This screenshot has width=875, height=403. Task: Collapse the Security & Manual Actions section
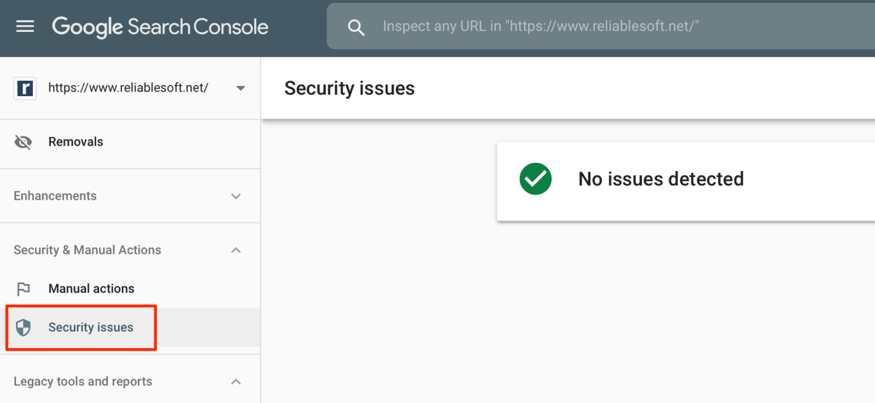(x=235, y=250)
